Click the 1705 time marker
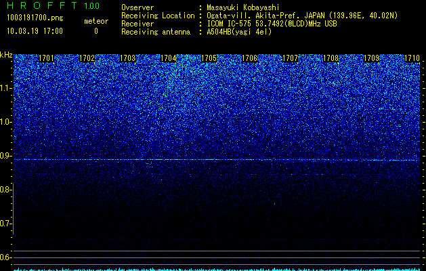The image size is (426, 271). point(209,58)
